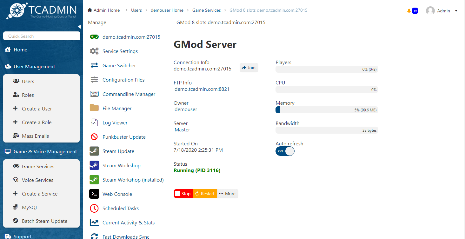
Task: Click the Scheduled Tasks clock icon
Action: pyautogui.click(x=94, y=208)
